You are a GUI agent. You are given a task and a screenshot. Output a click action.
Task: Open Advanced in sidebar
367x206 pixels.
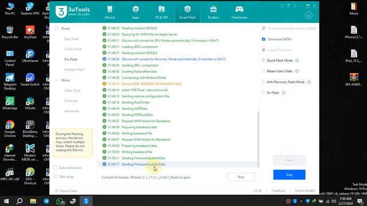point(72,111)
